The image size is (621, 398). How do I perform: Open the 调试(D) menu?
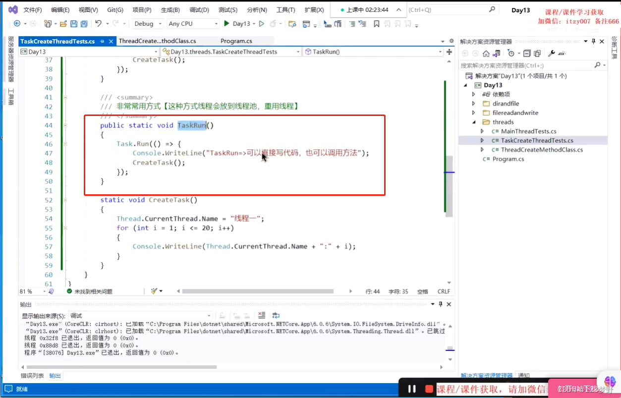(199, 10)
